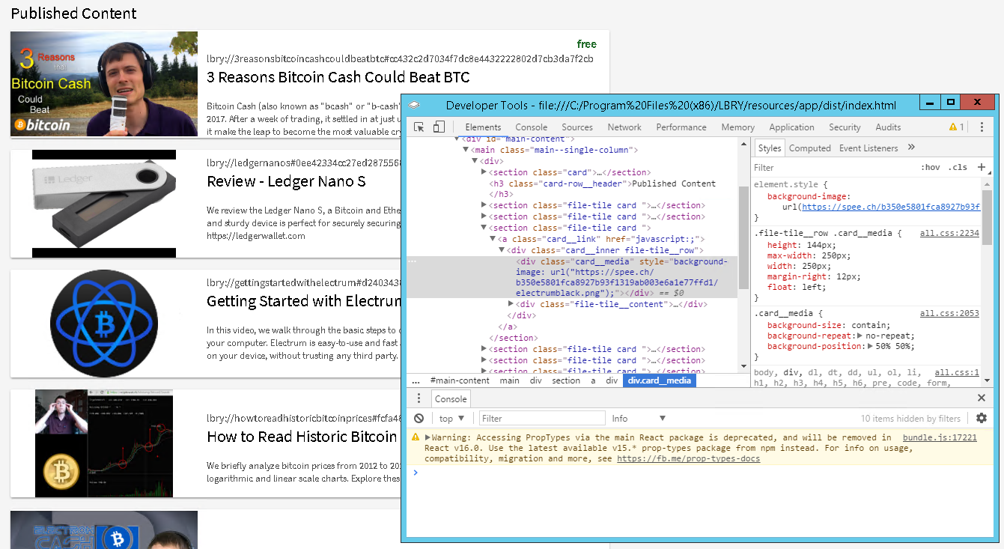
Task: Open the Memory tab
Action: click(x=737, y=127)
